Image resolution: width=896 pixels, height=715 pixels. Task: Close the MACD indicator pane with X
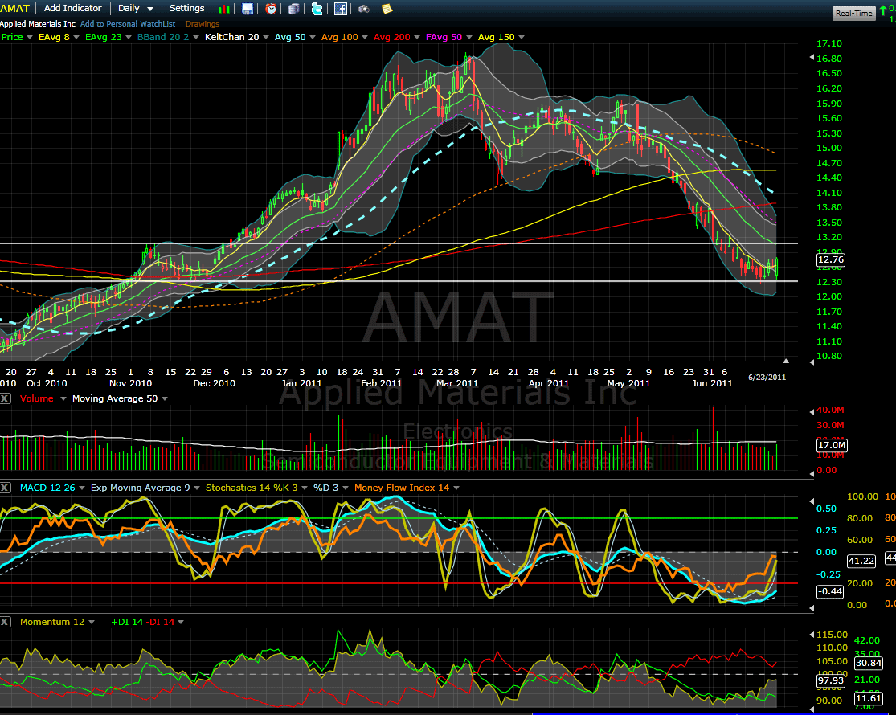[5, 488]
